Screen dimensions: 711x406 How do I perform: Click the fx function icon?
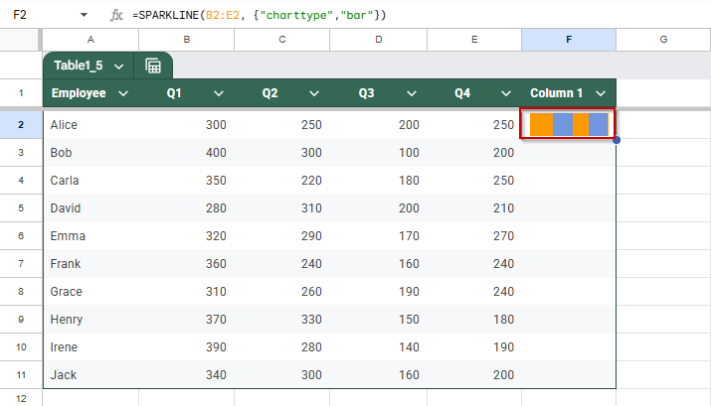coord(116,16)
